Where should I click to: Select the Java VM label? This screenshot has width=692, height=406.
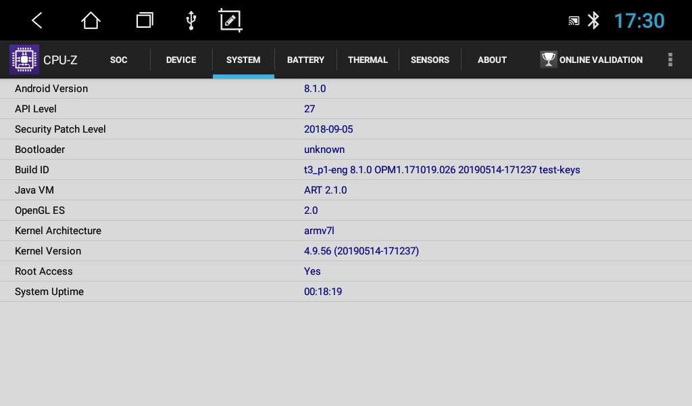click(x=34, y=190)
